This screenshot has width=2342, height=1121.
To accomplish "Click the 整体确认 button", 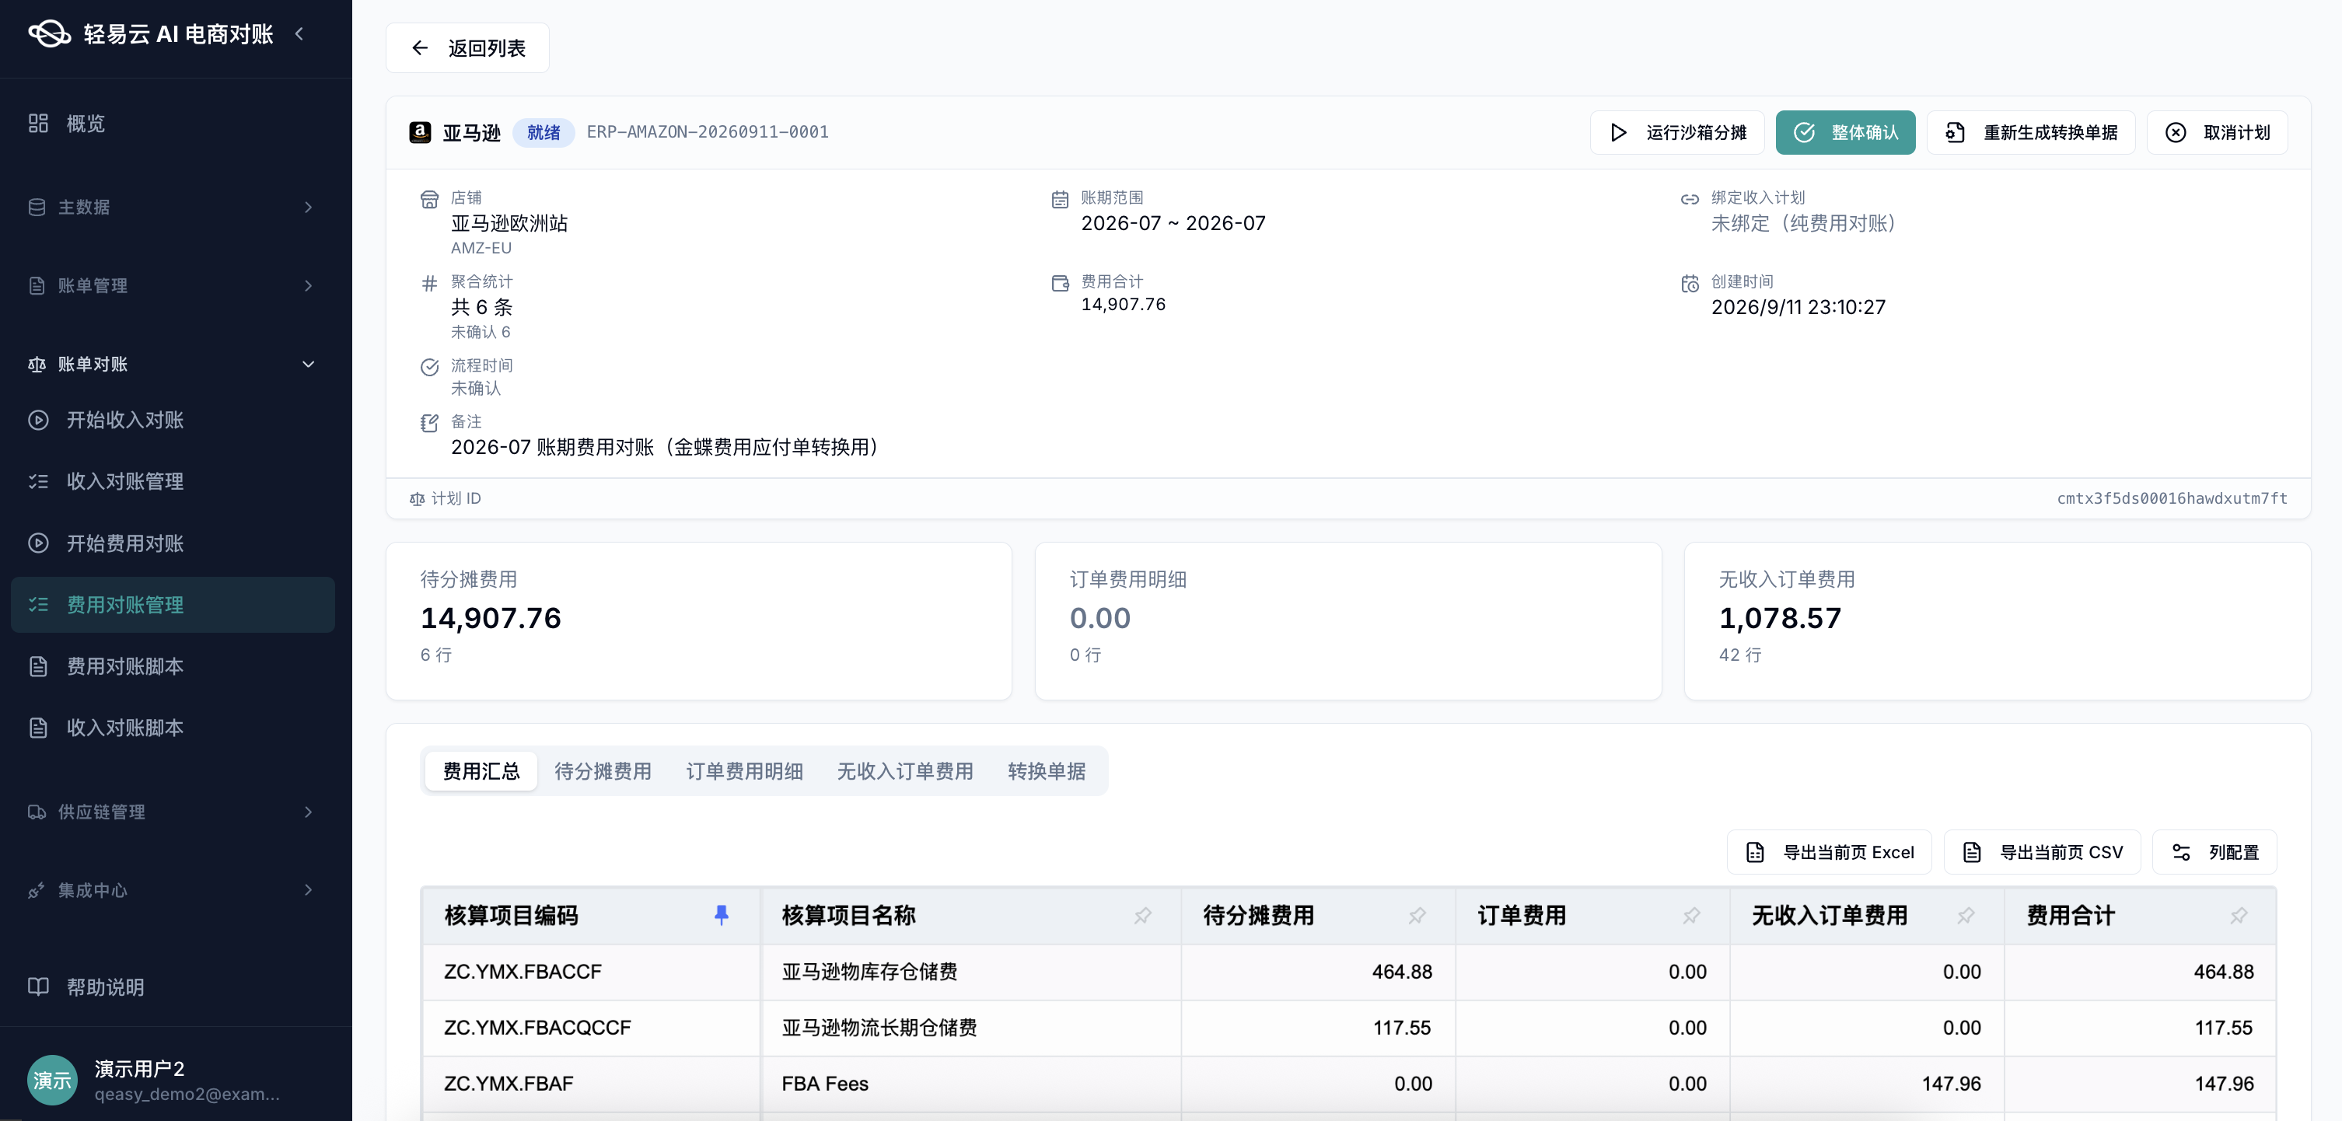I will [x=1844, y=133].
